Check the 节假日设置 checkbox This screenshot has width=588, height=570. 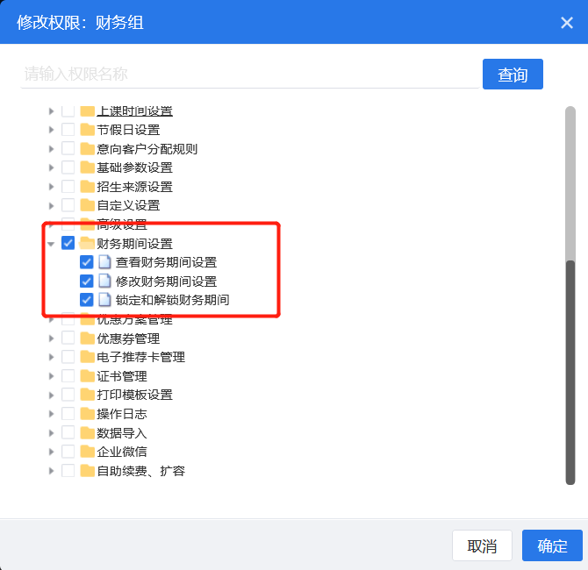(x=68, y=129)
